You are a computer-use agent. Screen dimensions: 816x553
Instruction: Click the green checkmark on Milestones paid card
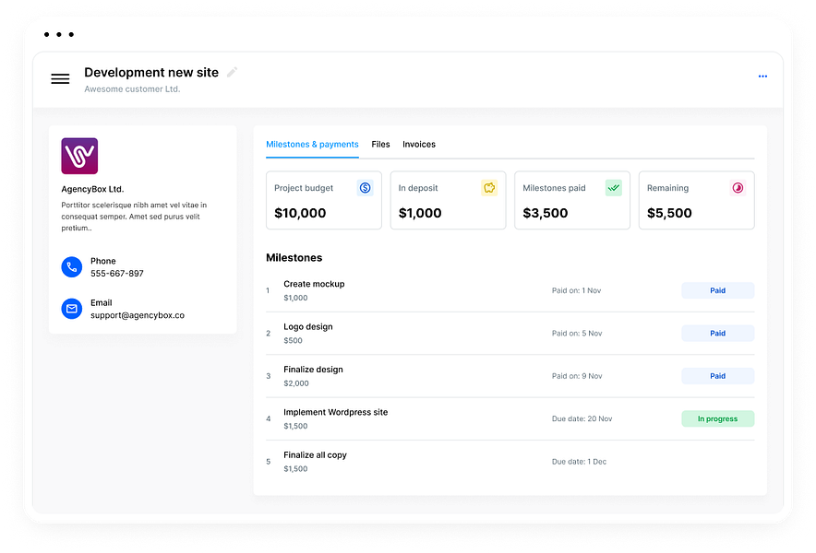pyautogui.click(x=613, y=187)
